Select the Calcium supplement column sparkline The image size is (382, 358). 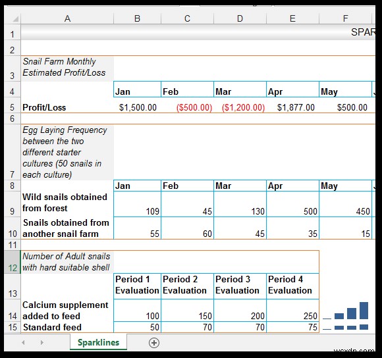click(x=346, y=311)
